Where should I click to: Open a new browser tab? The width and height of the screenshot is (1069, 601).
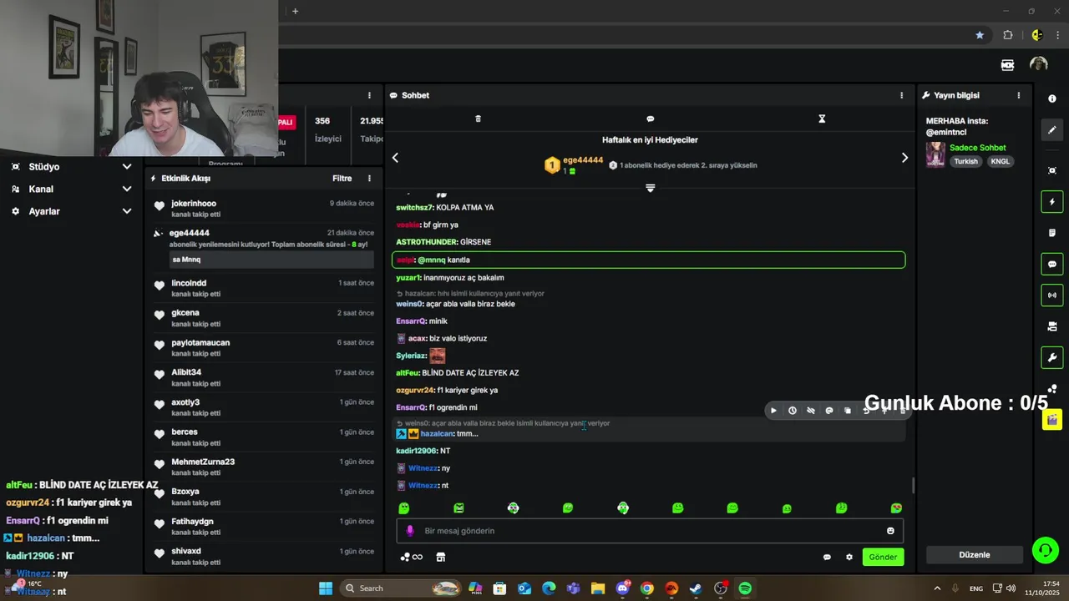tap(295, 11)
